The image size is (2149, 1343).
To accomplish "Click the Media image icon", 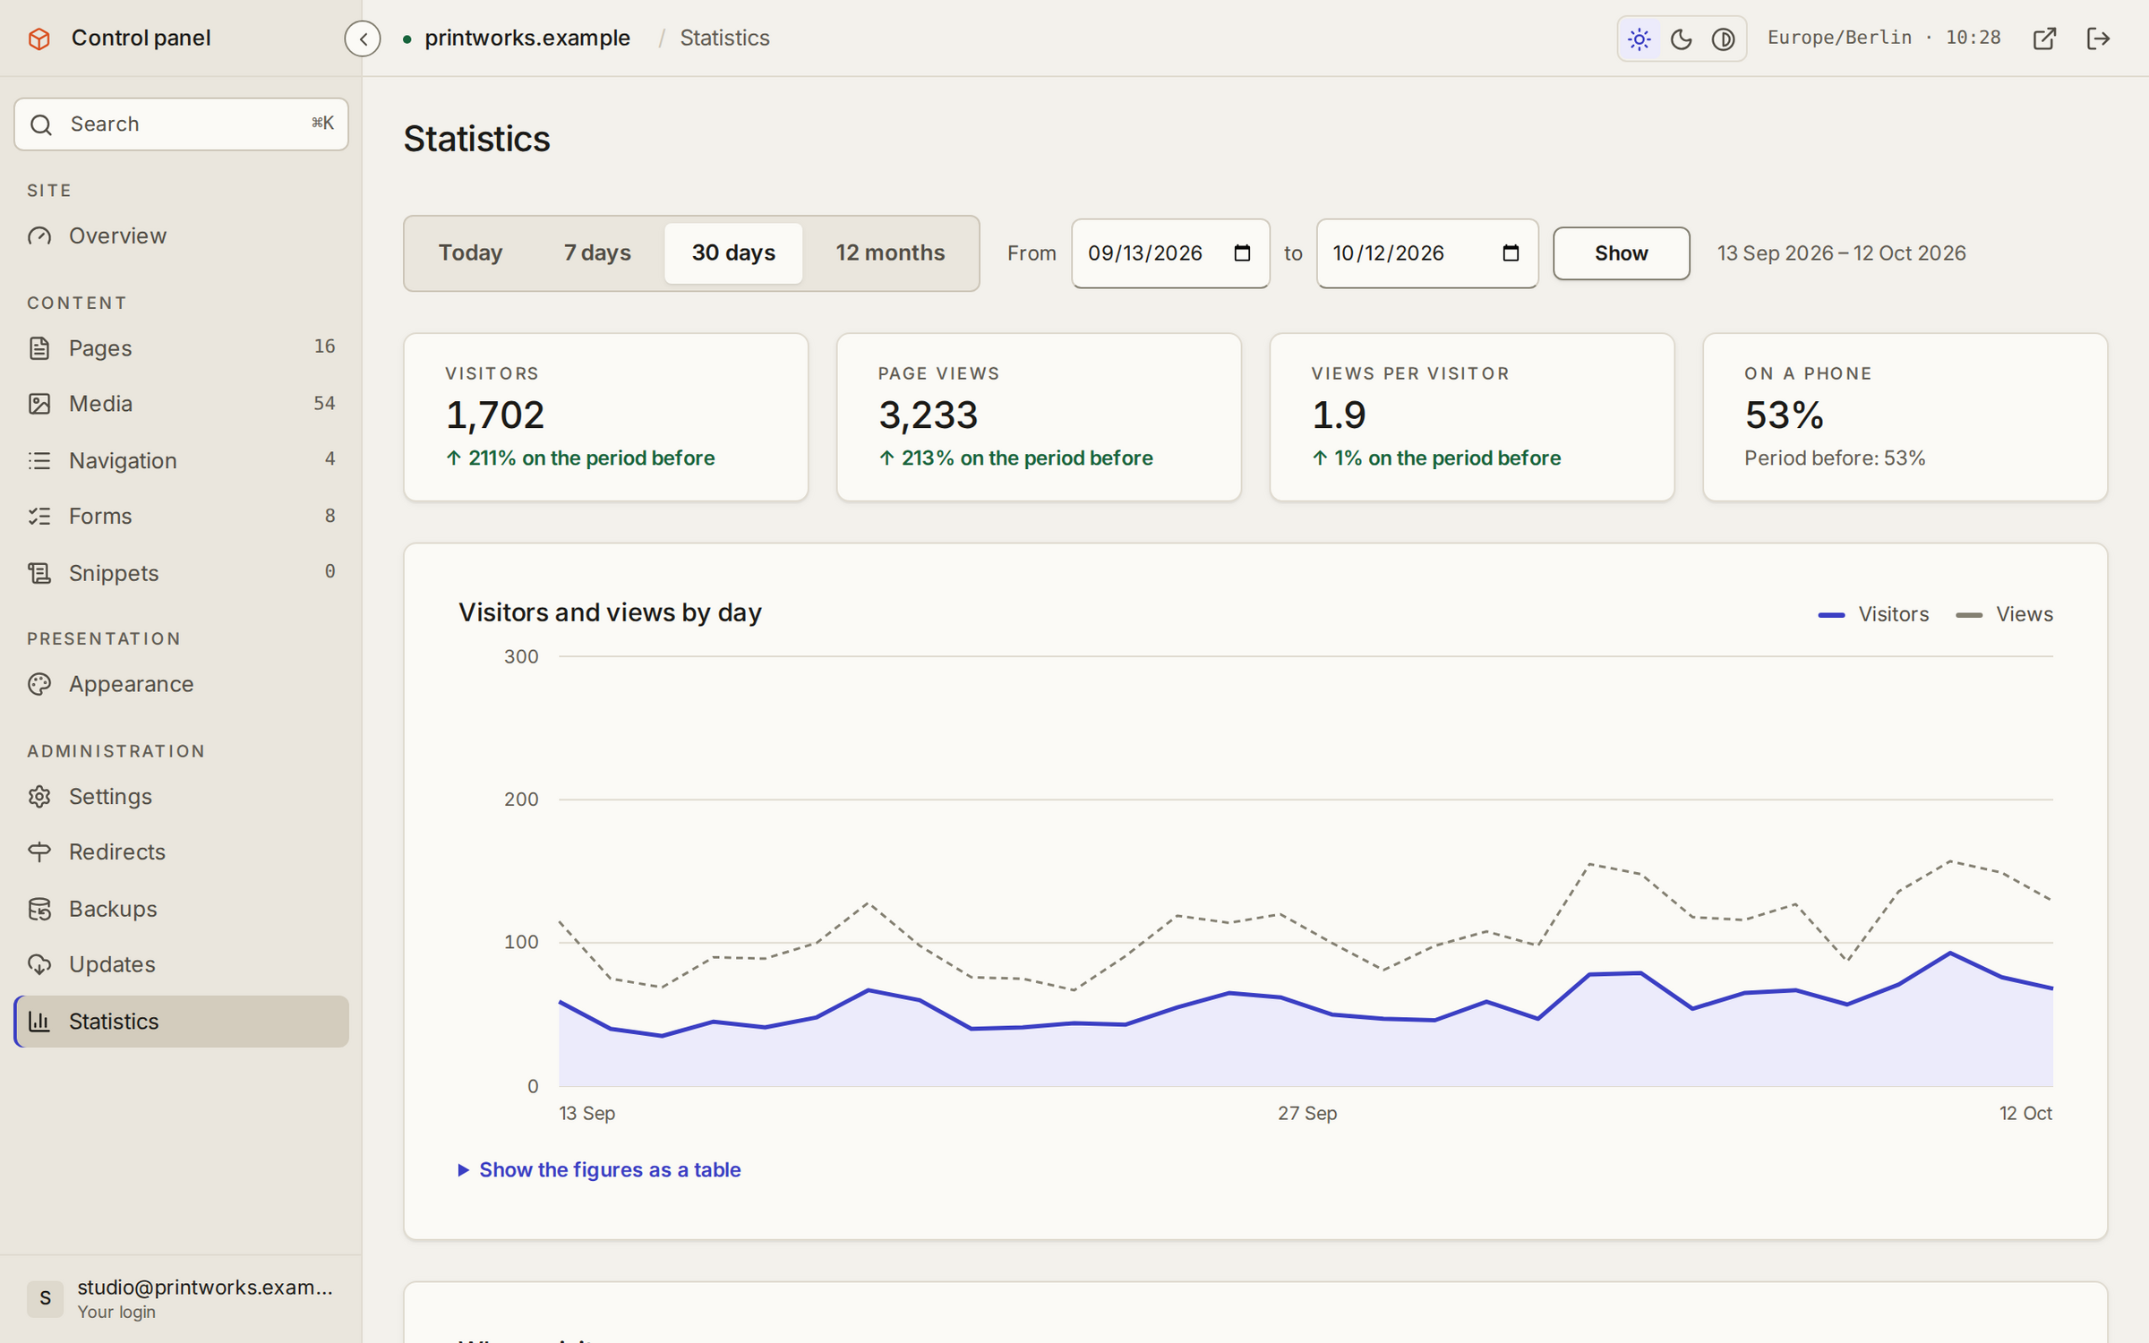I will (39, 404).
